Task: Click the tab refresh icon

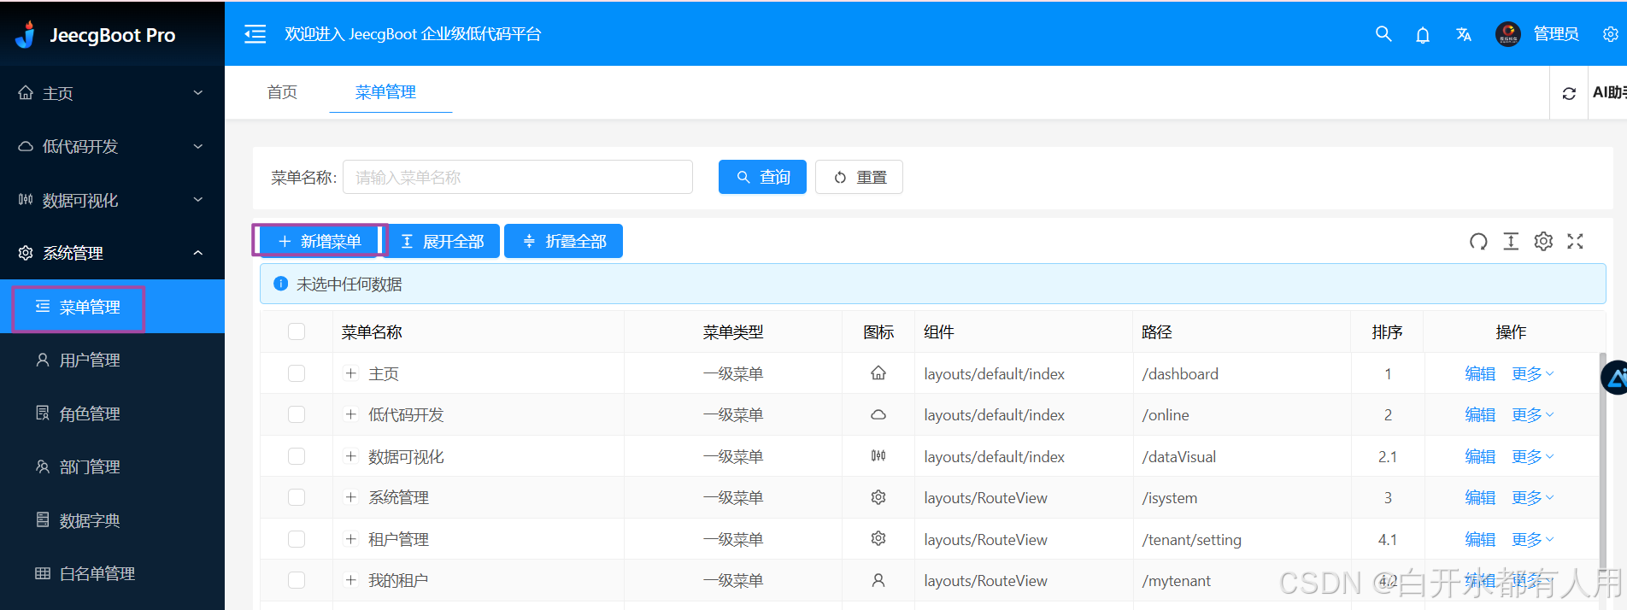Action: pyautogui.click(x=1569, y=93)
